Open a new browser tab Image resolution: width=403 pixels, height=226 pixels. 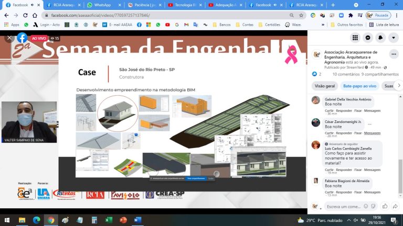pos(333,5)
